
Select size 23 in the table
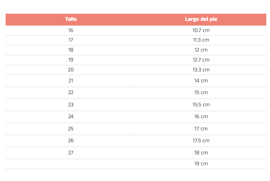pyautogui.click(x=71, y=105)
